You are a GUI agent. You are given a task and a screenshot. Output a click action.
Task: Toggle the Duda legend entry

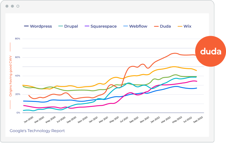tap(162, 26)
